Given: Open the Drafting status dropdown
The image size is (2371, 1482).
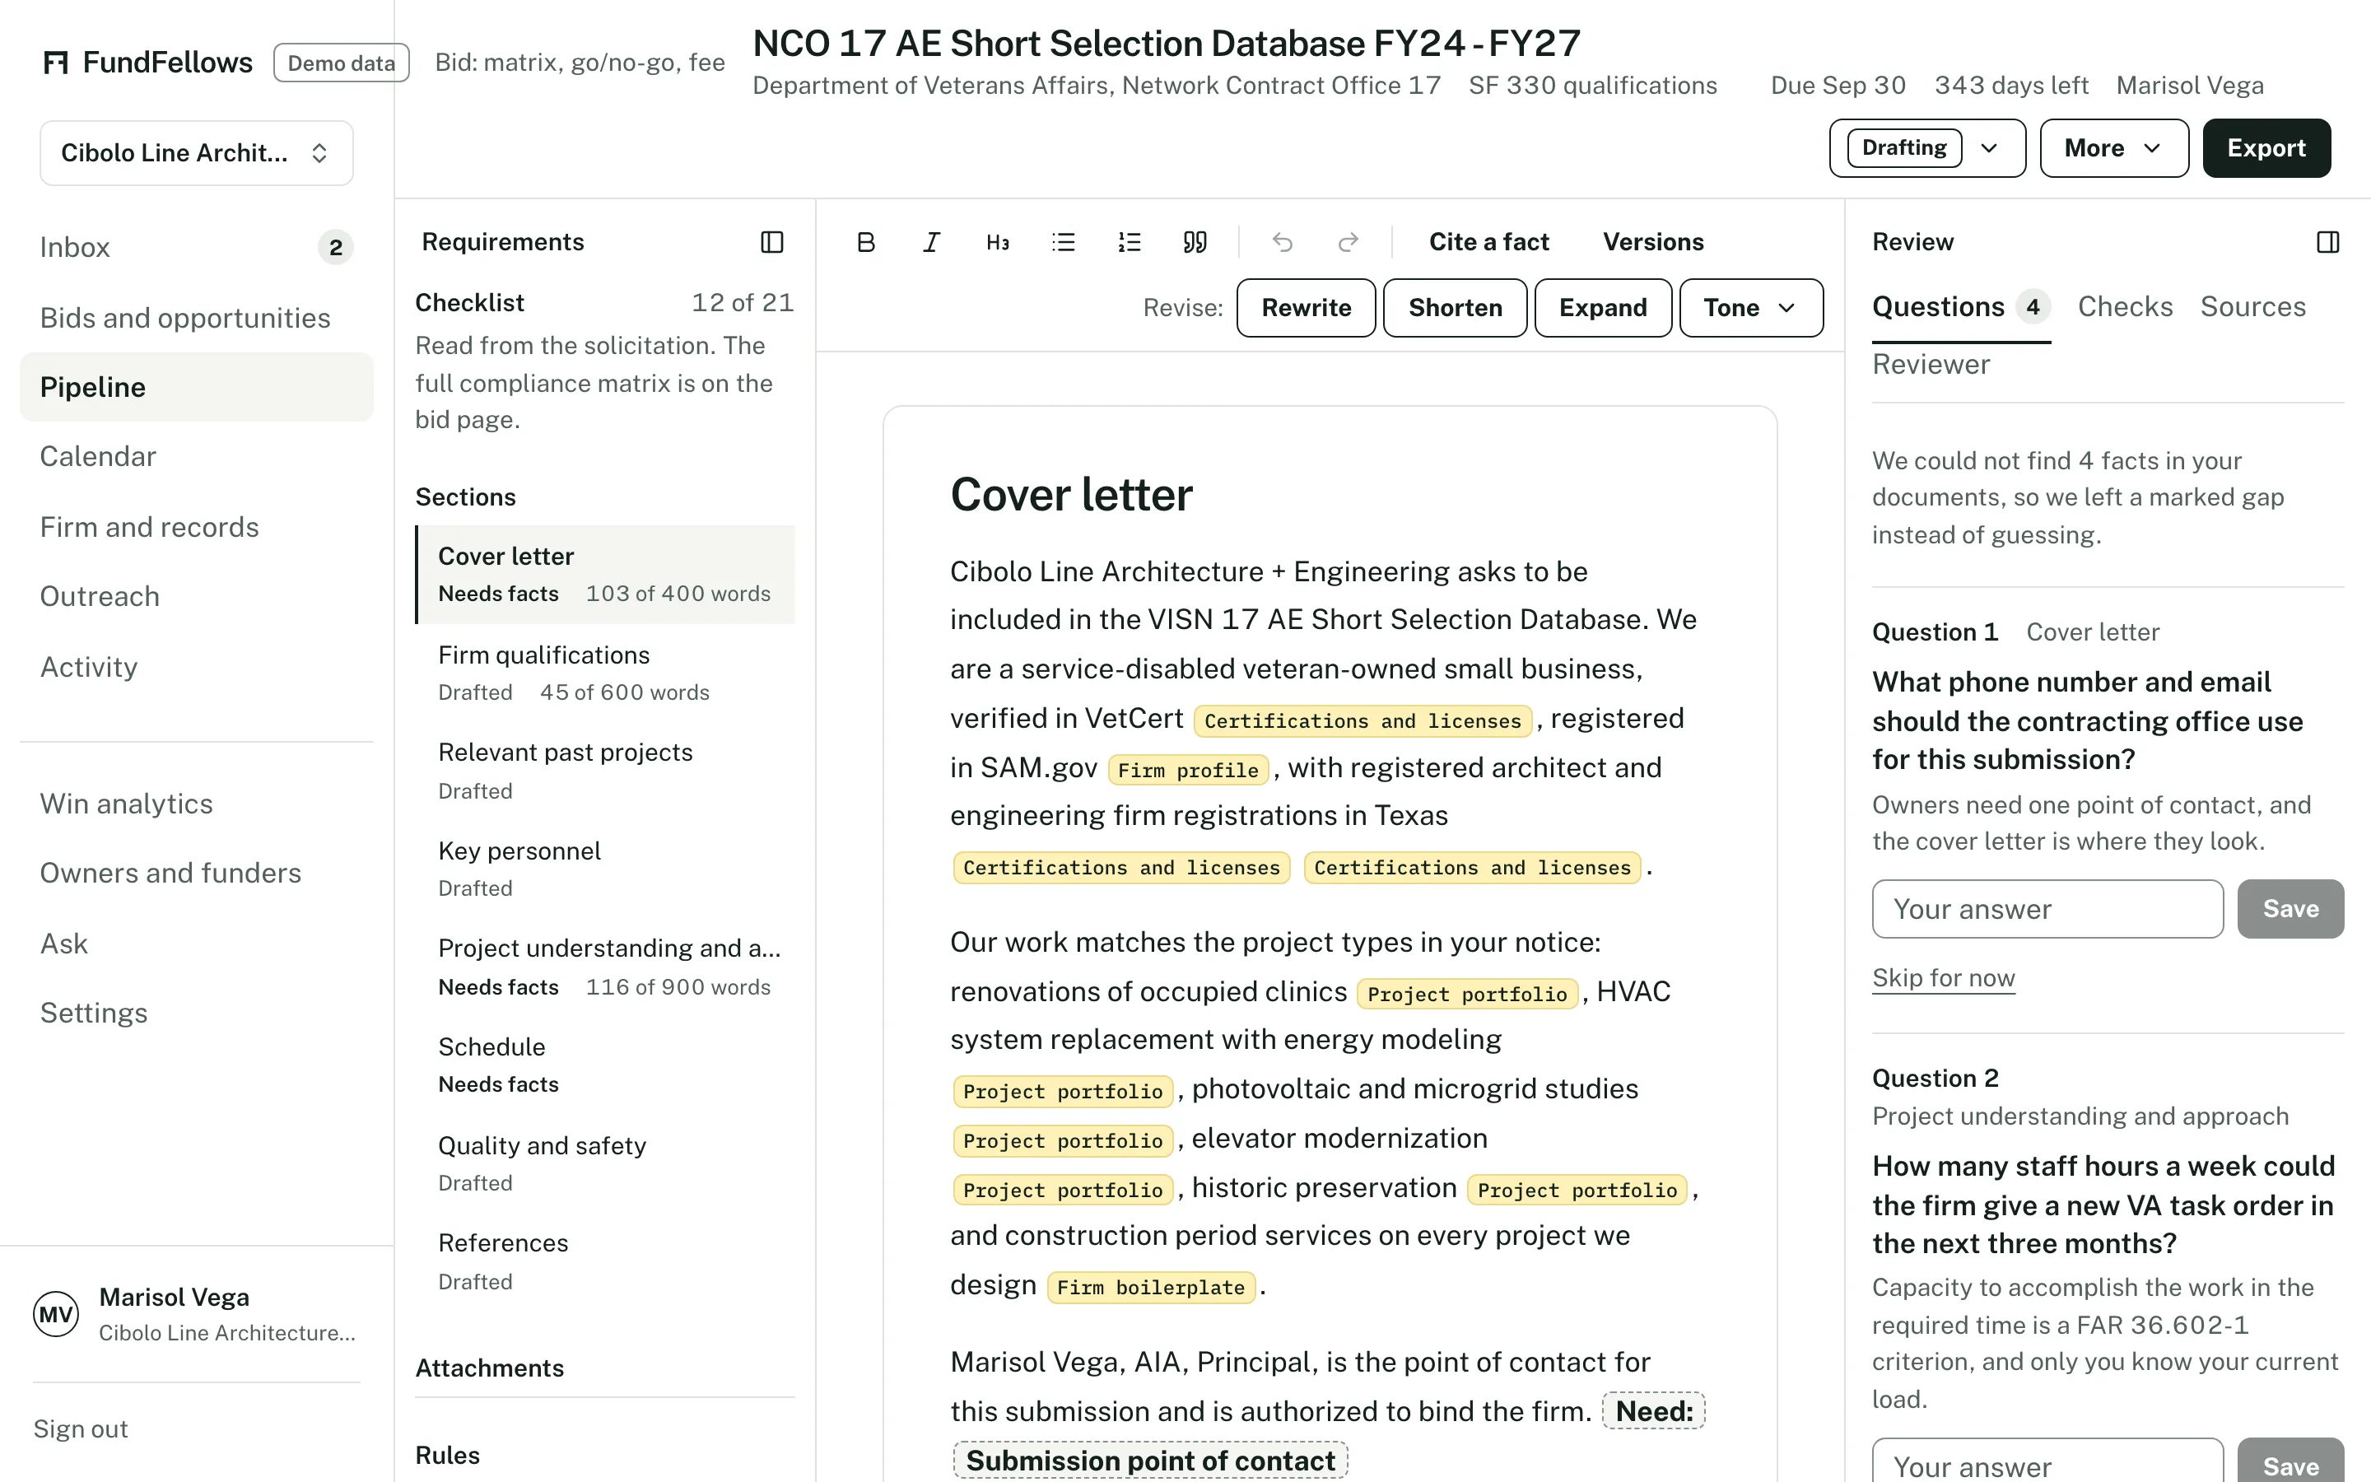Looking at the screenshot, I should [1926, 148].
